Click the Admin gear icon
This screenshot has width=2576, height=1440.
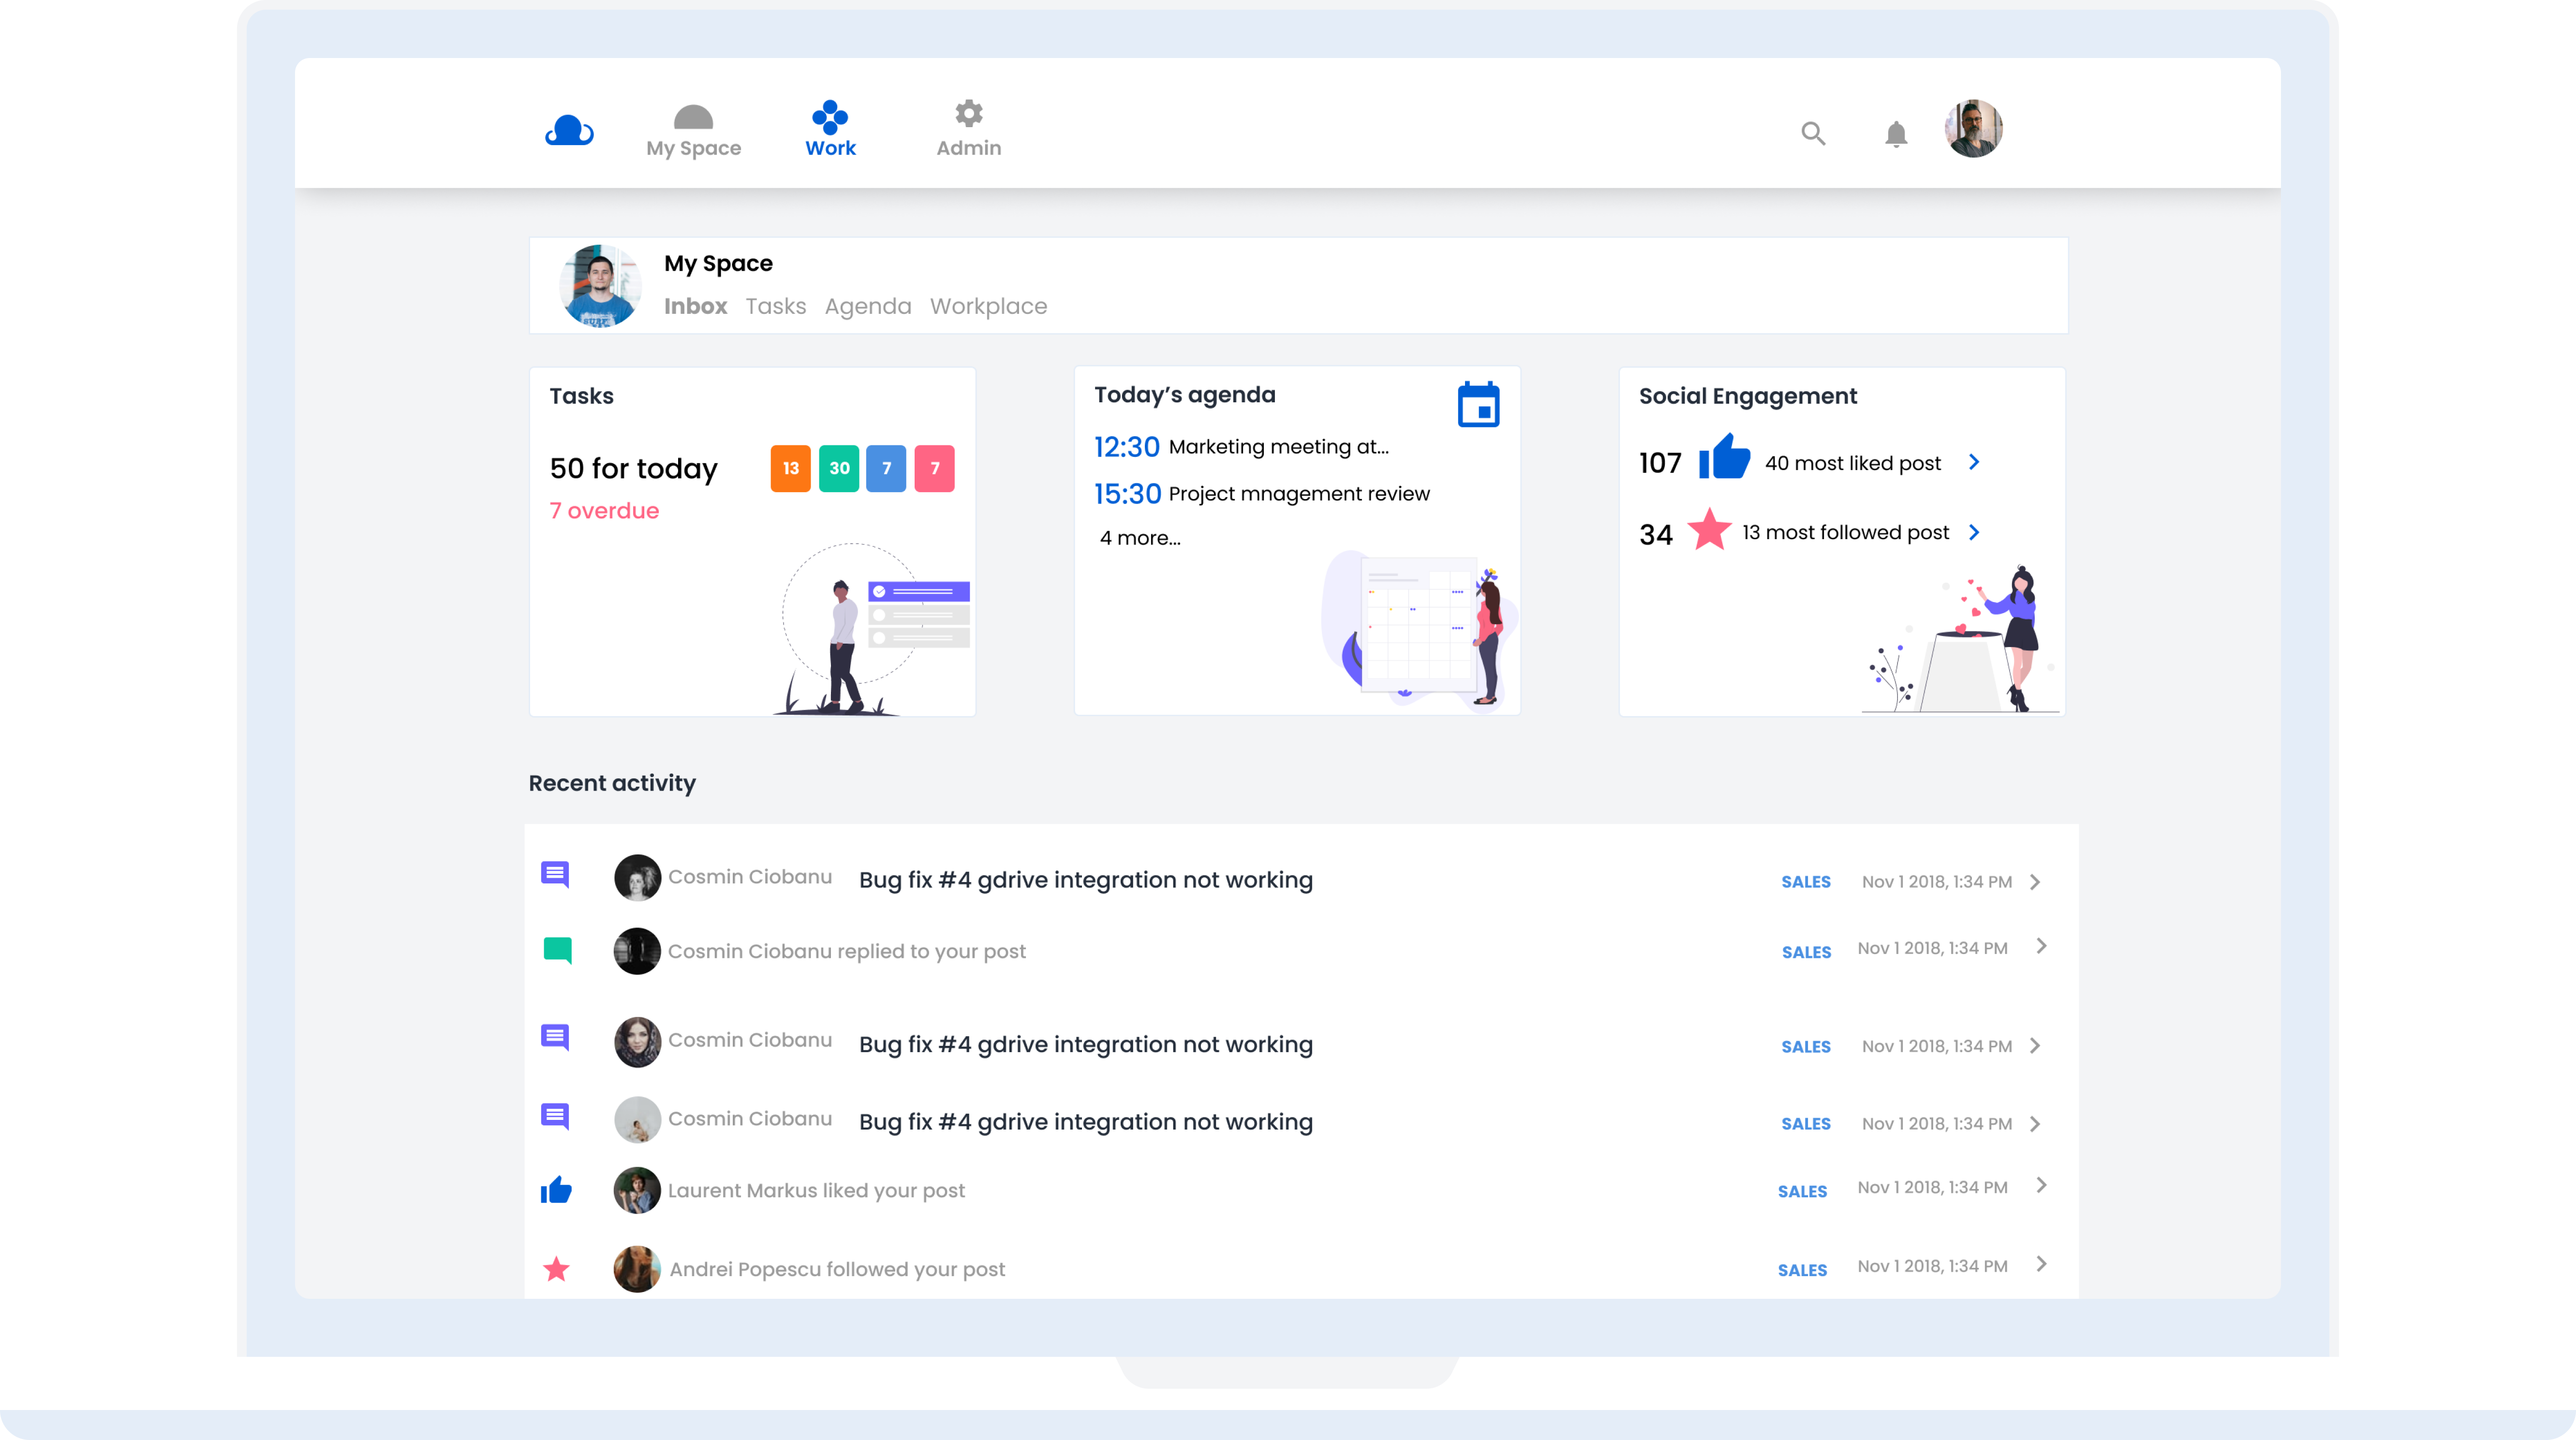click(x=968, y=114)
